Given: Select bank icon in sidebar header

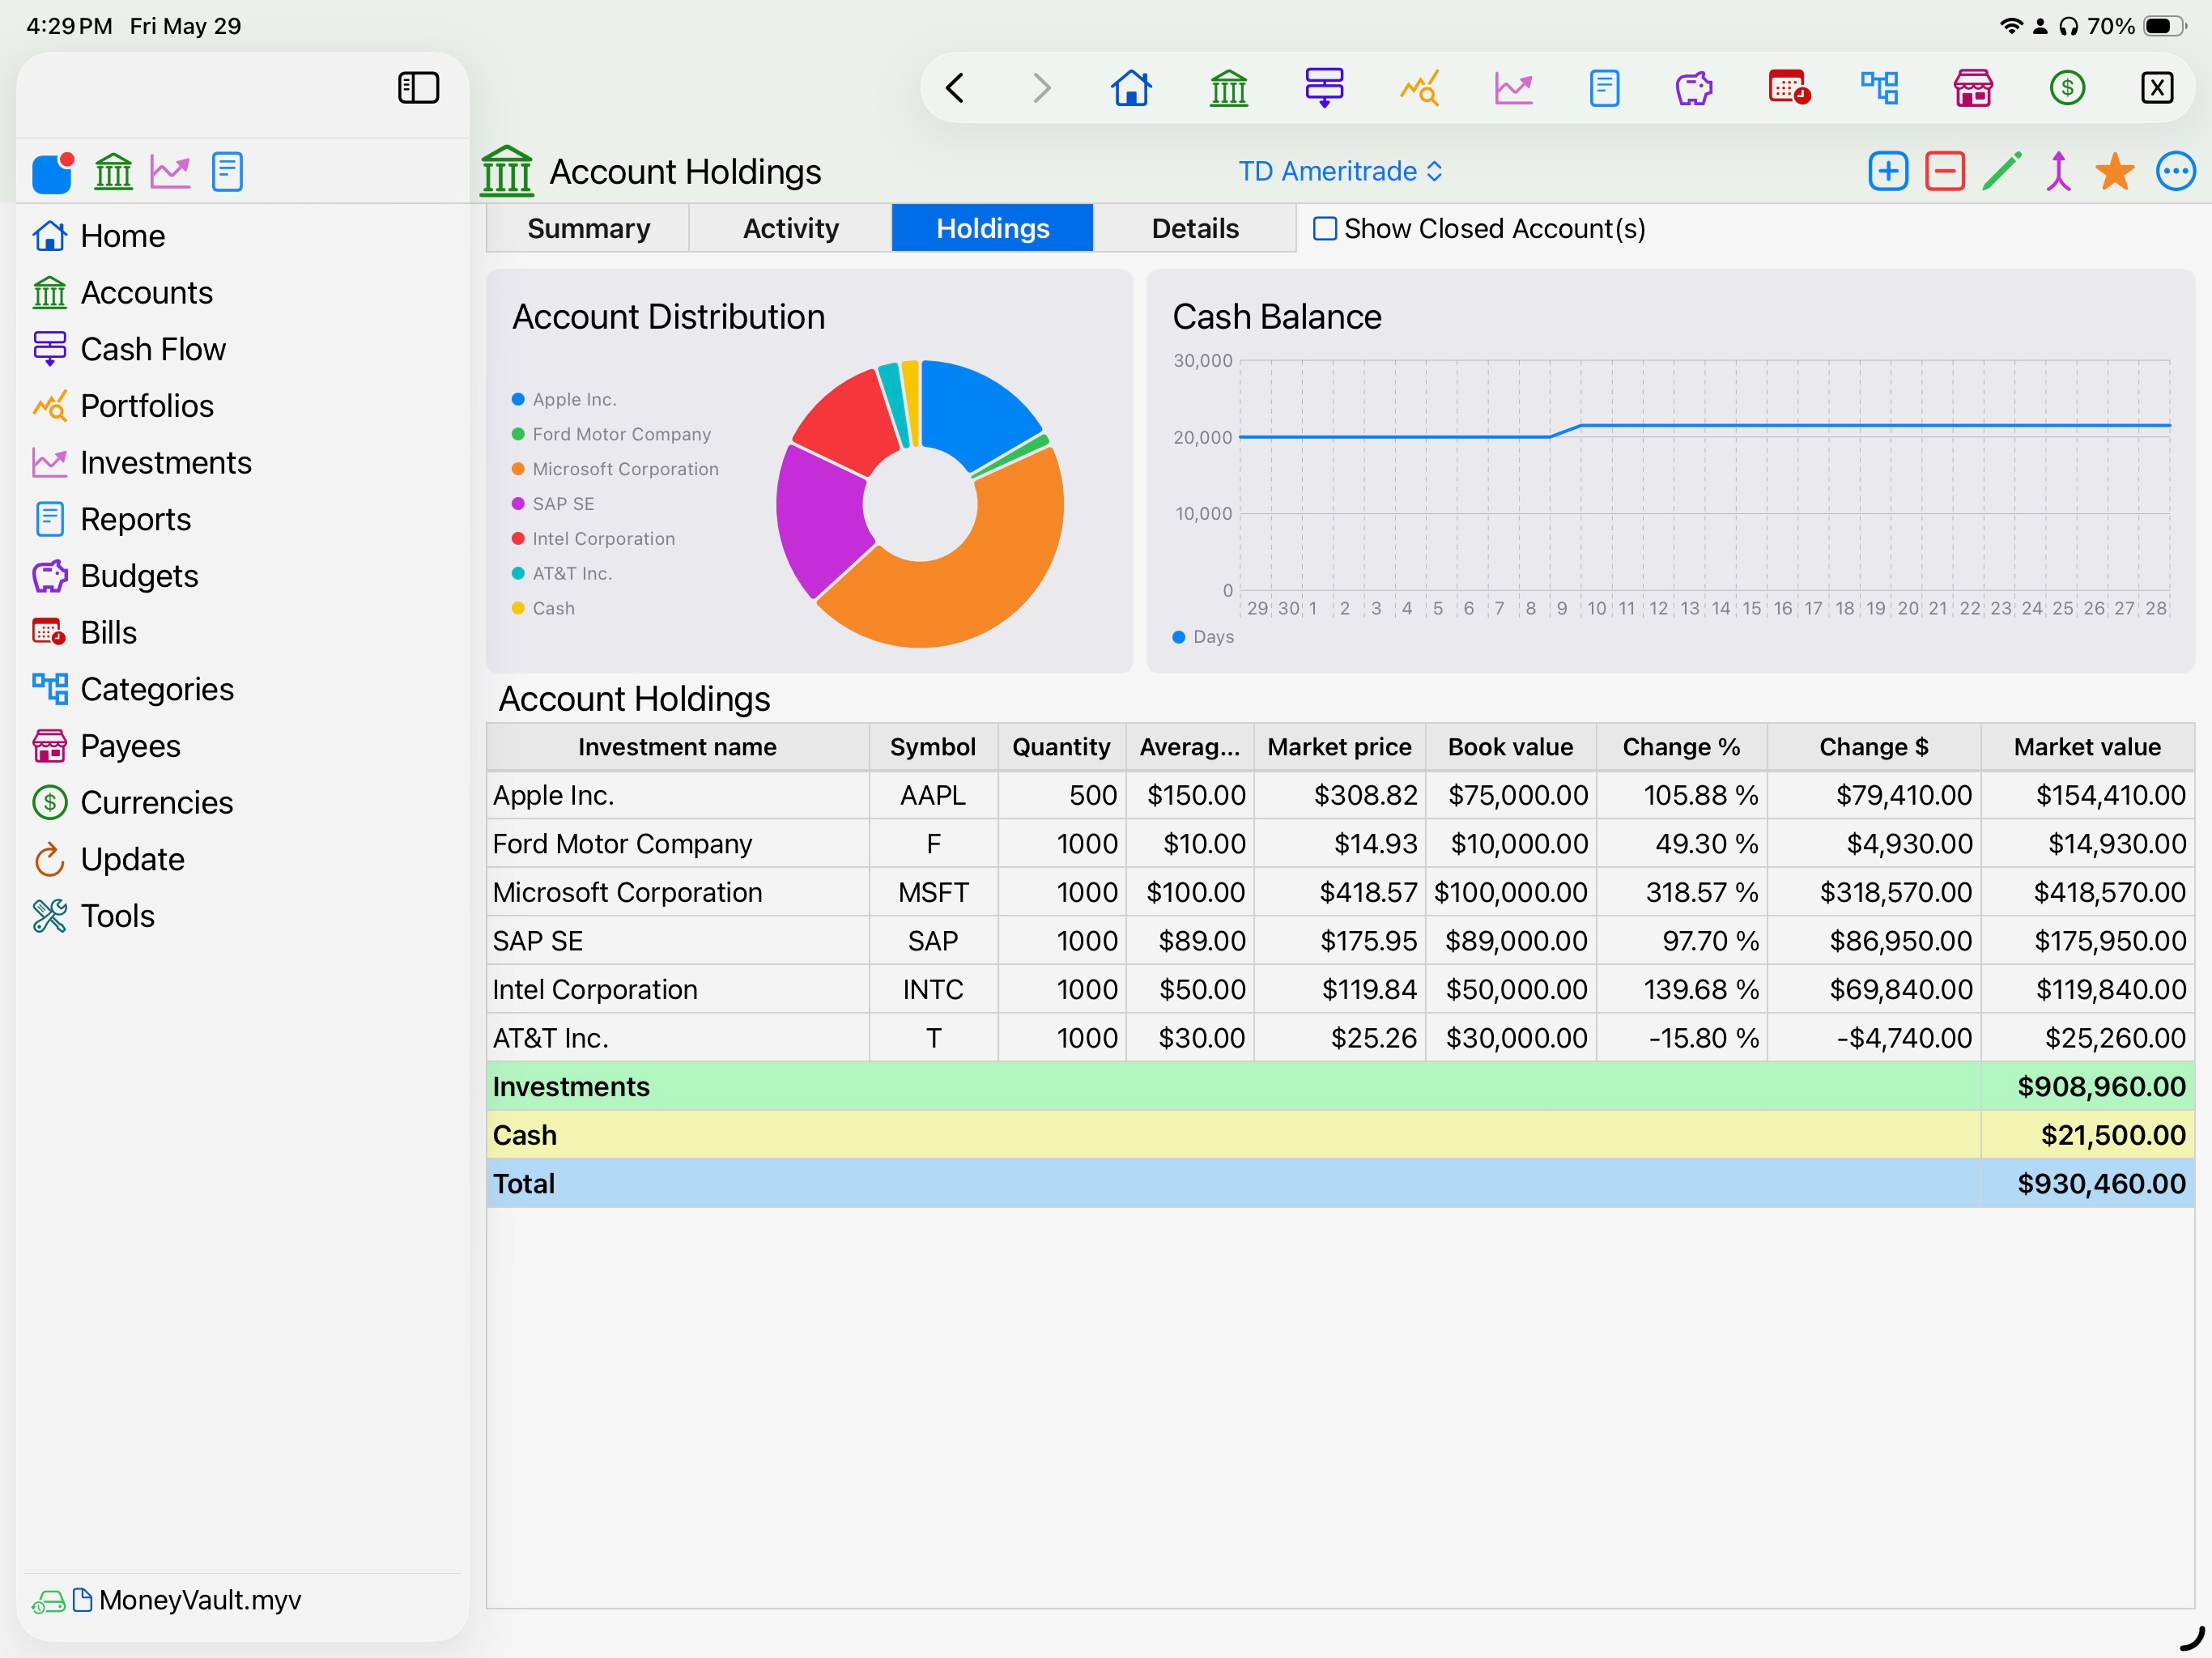Looking at the screenshot, I should [x=113, y=172].
